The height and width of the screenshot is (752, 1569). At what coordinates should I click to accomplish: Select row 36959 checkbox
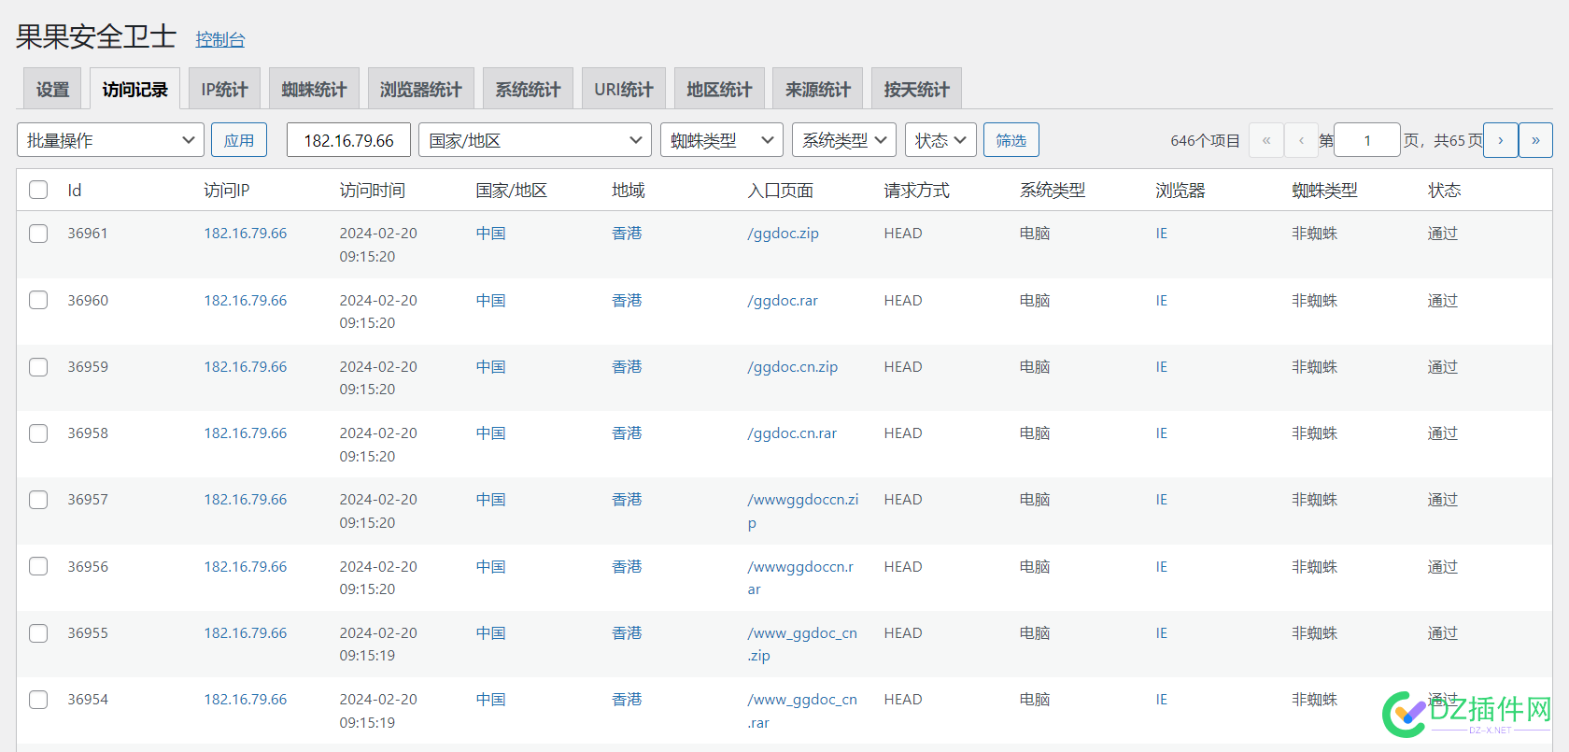coord(38,367)
